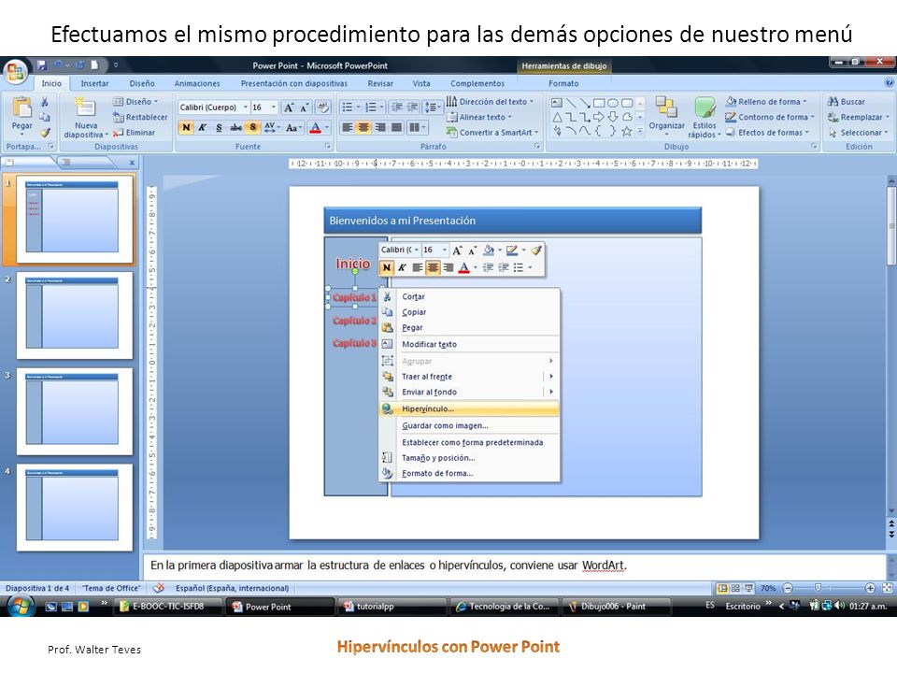Open the Animaciones ribbon tab
This screenshot has height=673, width=897.
197,83
